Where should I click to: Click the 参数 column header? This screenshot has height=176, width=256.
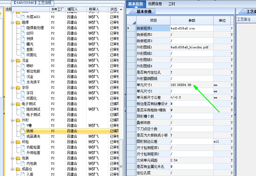tap(192, 21)
